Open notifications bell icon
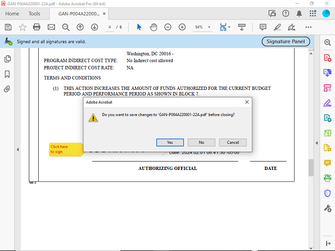Viewport: 335px width, 251px height. [x=299, y=14]
